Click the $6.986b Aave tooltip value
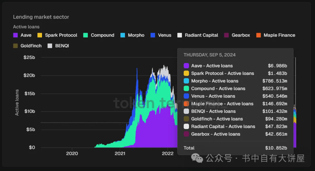This screenshot has width=315, height=171. [x=277, y=66]
